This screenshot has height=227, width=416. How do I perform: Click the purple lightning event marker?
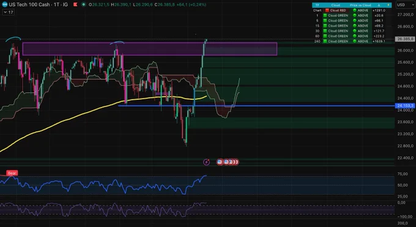206,162
